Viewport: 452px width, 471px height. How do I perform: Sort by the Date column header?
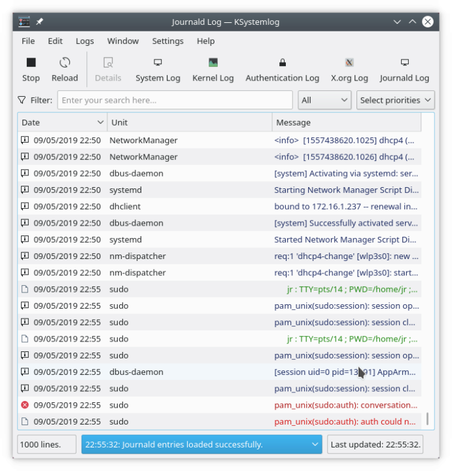point(62,122)
